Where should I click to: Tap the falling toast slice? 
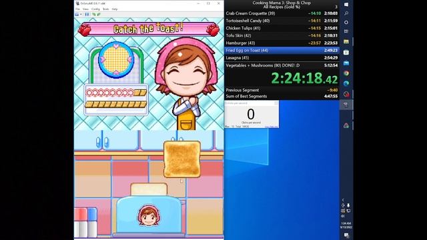182,159
